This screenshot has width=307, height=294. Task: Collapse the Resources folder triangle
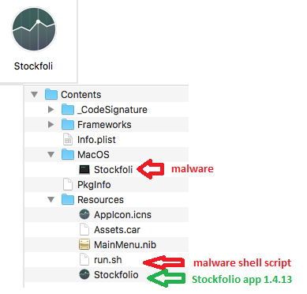tap(51, 200)
